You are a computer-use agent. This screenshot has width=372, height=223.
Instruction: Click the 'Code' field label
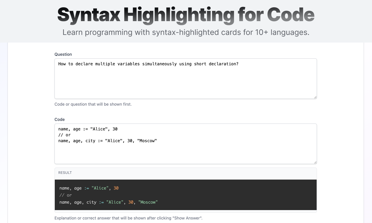(59, 119)
